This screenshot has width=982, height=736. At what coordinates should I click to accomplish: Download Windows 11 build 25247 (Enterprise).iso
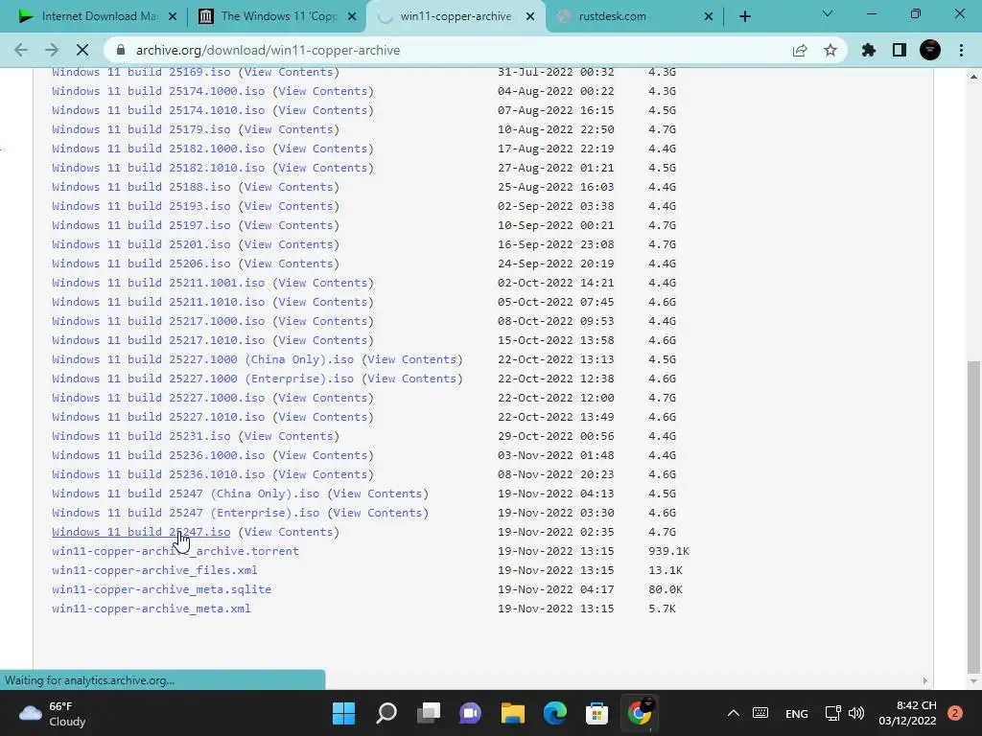coord(185,513)
